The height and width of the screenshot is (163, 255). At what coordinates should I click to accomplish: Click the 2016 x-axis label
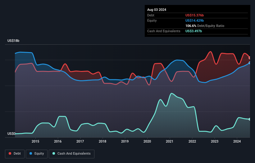click(58, 141)
